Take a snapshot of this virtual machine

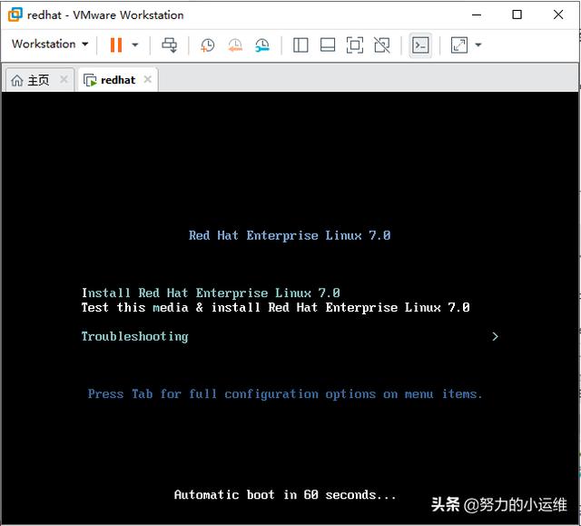(208, 45)
